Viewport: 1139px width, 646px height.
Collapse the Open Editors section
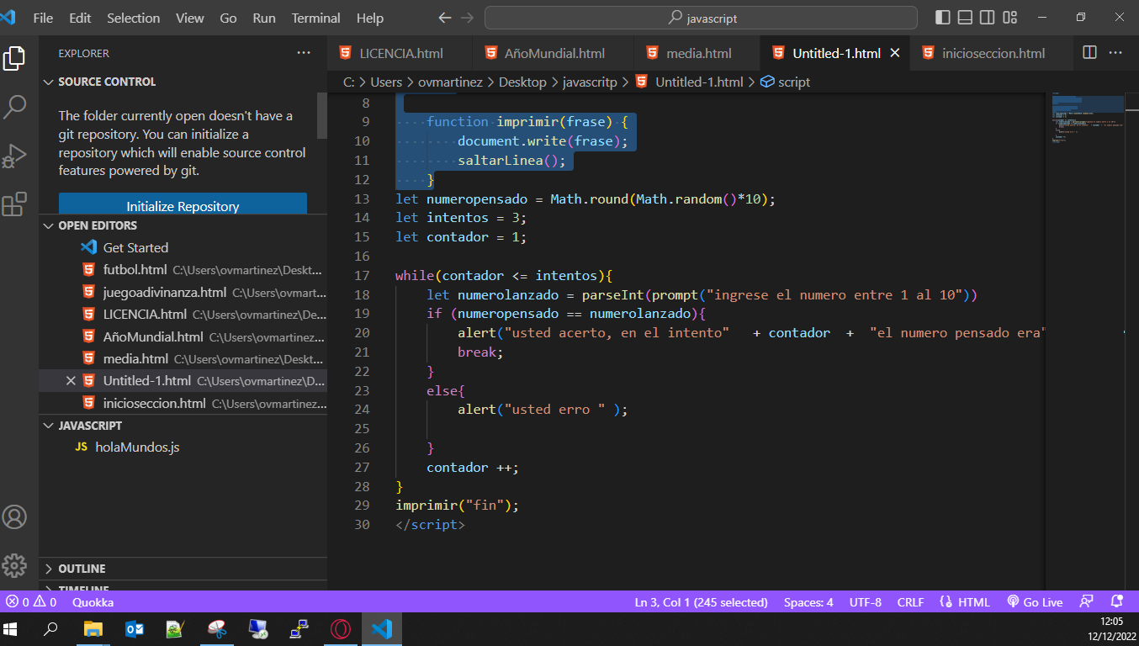click(49, 226)
